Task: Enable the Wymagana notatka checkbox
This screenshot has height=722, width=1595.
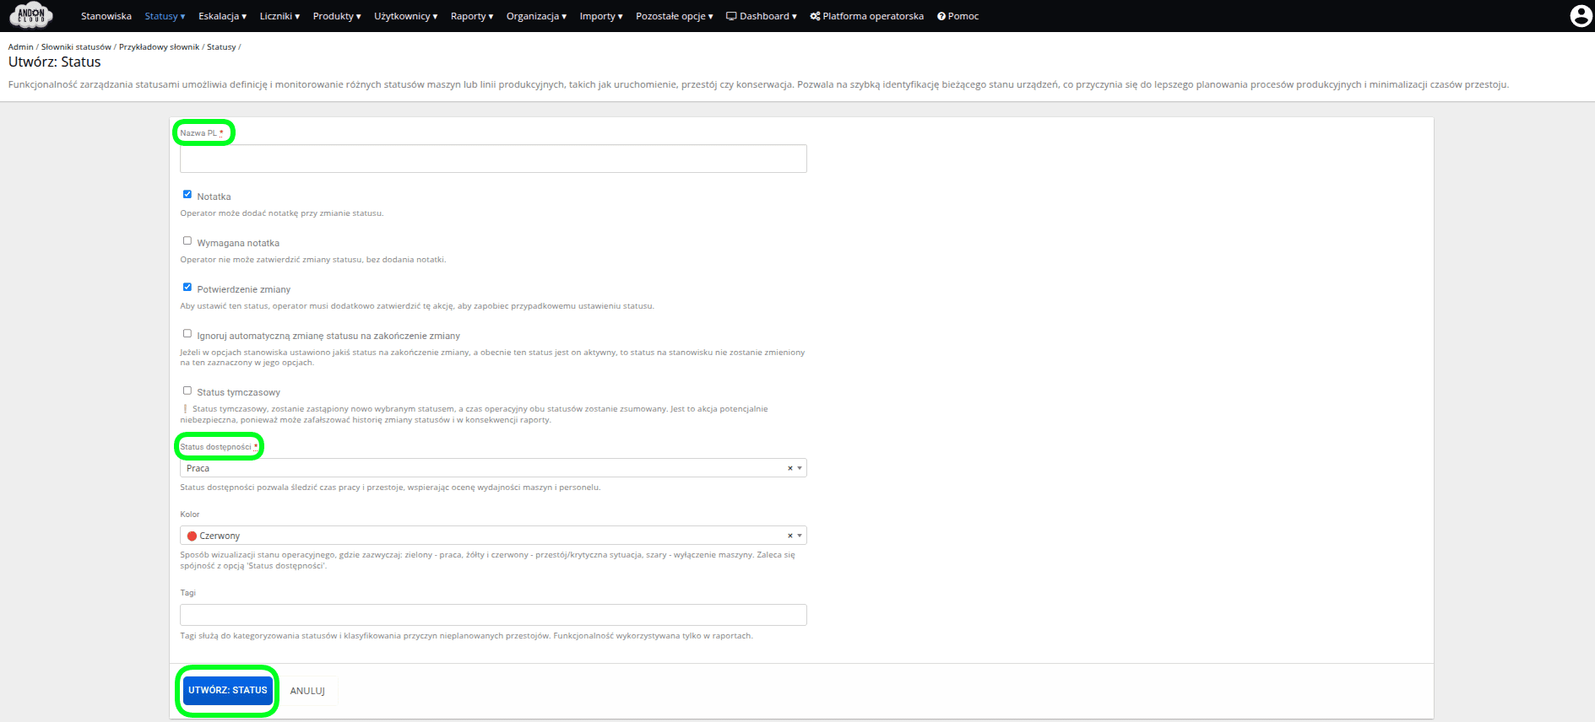Action: tap(187, 241)
